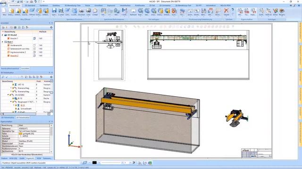The width and height of the screenshot is (302, 169).
Task: Collapse the 3D-Modell tree node
Action: coord(3,35)
